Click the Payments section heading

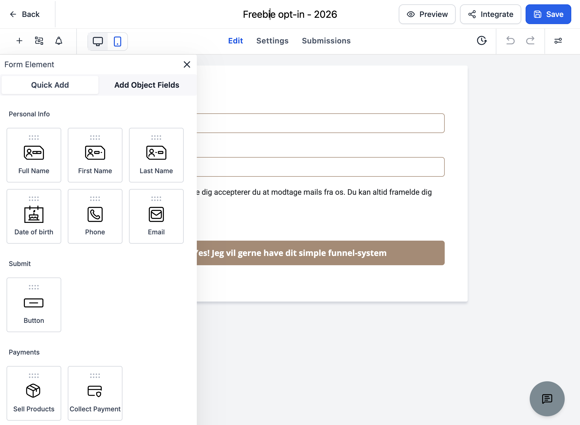click(24, 352)
